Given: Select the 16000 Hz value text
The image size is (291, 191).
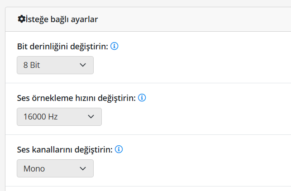Looking at the screenshot, I should click(40, 117).
